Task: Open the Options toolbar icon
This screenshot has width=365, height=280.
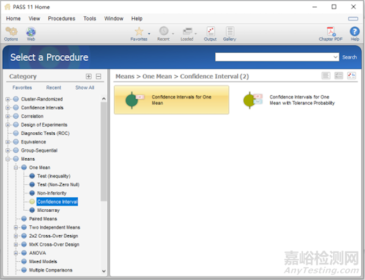Action: [11, 32]
